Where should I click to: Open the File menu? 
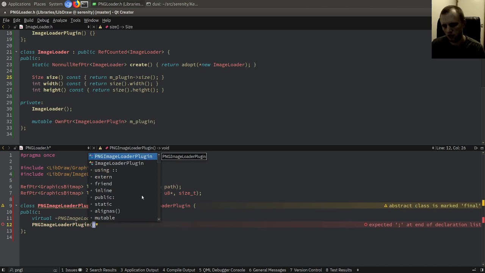[6, 20]
